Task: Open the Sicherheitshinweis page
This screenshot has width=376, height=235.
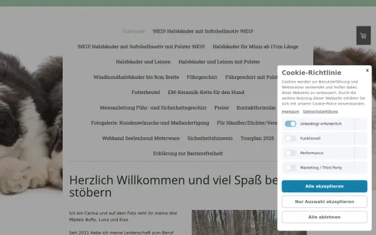Action: tap(210, 138)
